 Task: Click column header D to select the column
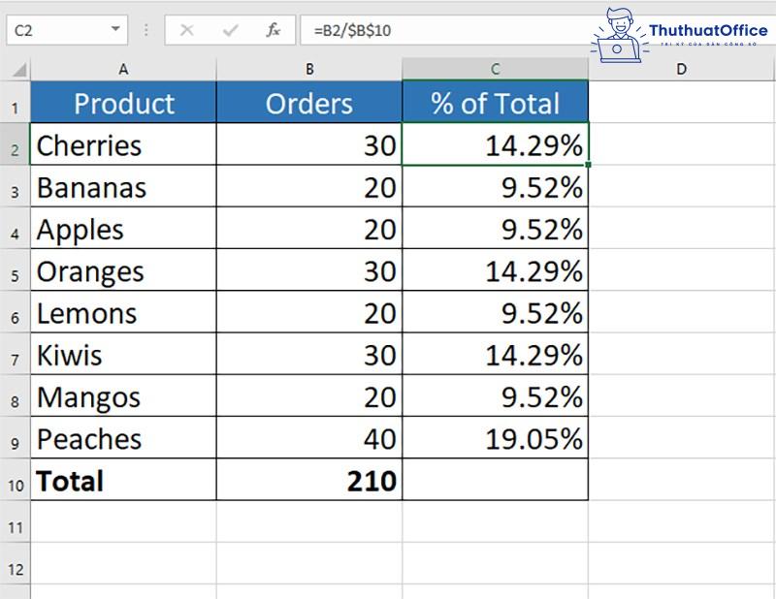[681, 69]
